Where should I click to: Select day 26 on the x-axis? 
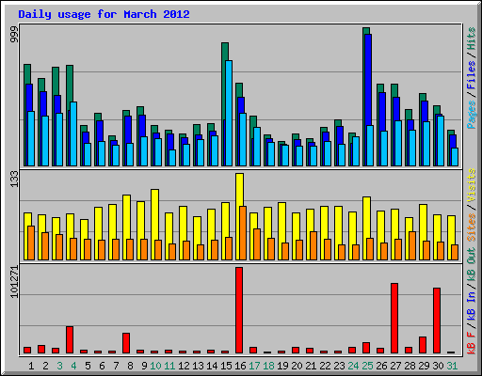tap(381, 366)
